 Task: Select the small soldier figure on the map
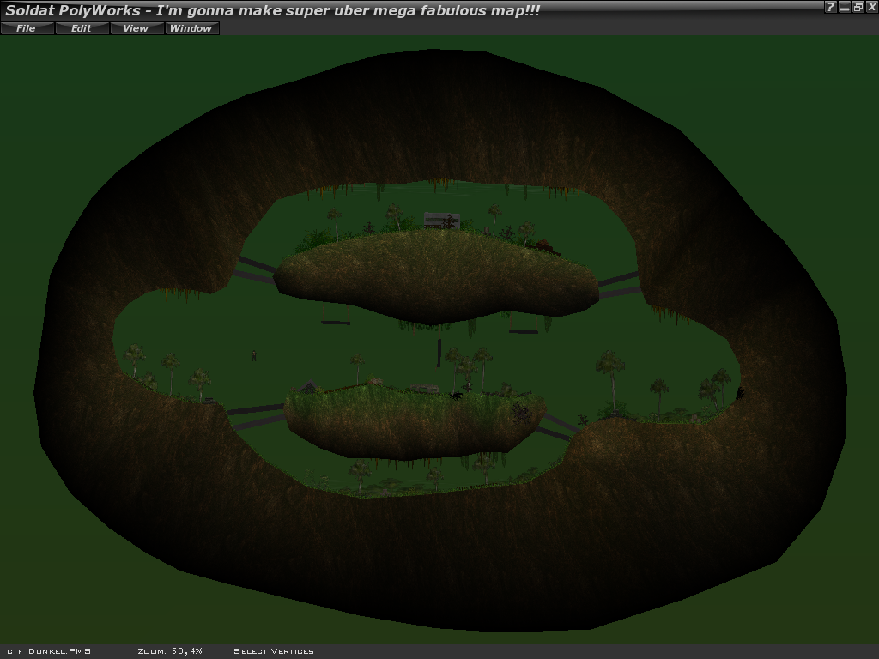point(253,355)
